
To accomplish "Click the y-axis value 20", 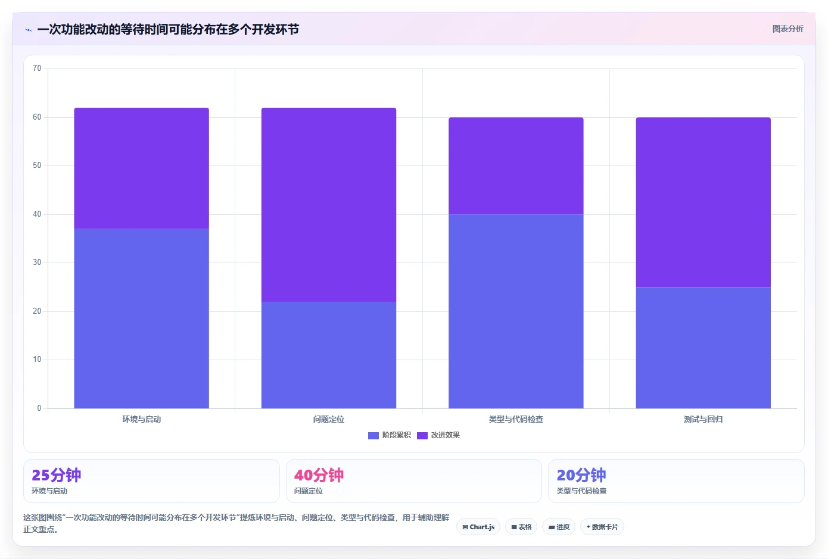I will pos(37,311).
